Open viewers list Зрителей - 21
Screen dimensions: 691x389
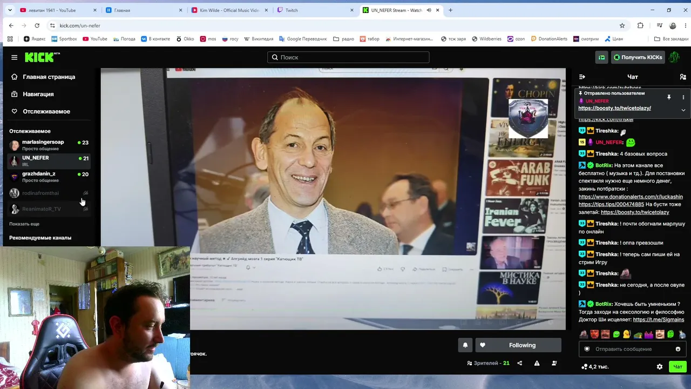click(x=488, y=363)
